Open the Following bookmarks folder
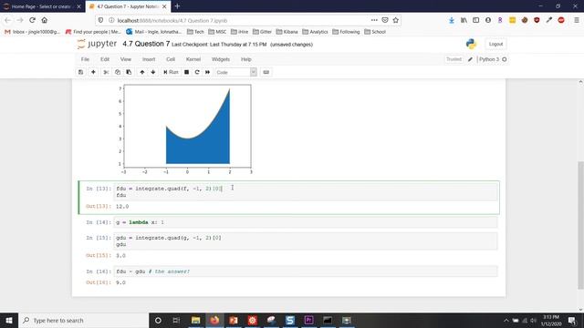Screen dimensions: 584x328 (346, 32)
